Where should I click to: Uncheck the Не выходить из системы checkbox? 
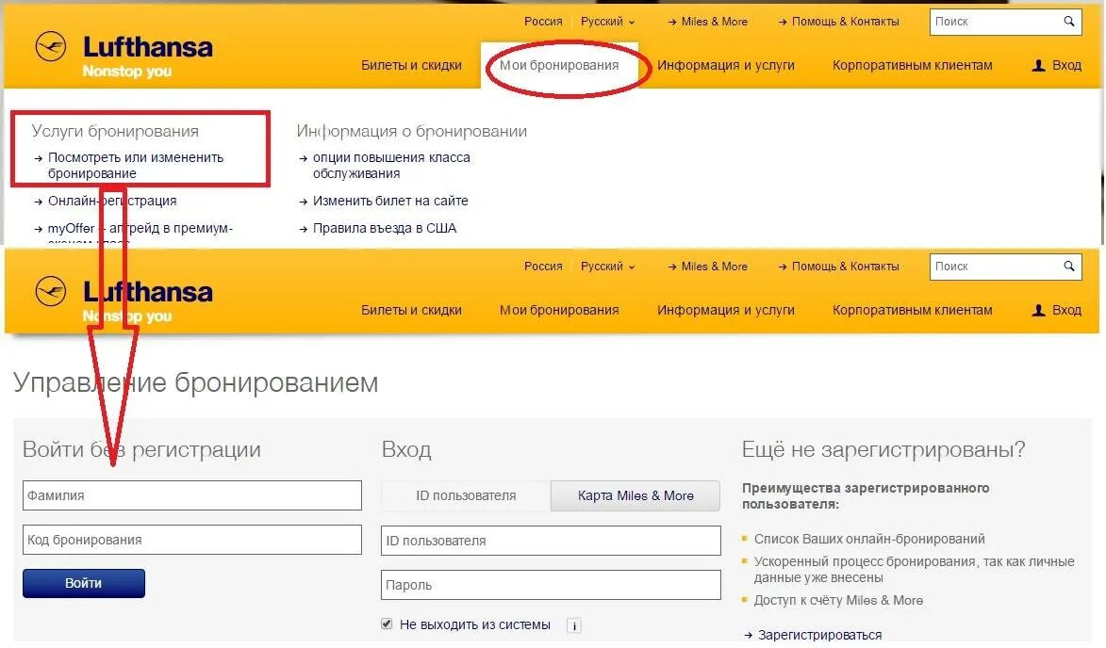(x=387, y=624)
